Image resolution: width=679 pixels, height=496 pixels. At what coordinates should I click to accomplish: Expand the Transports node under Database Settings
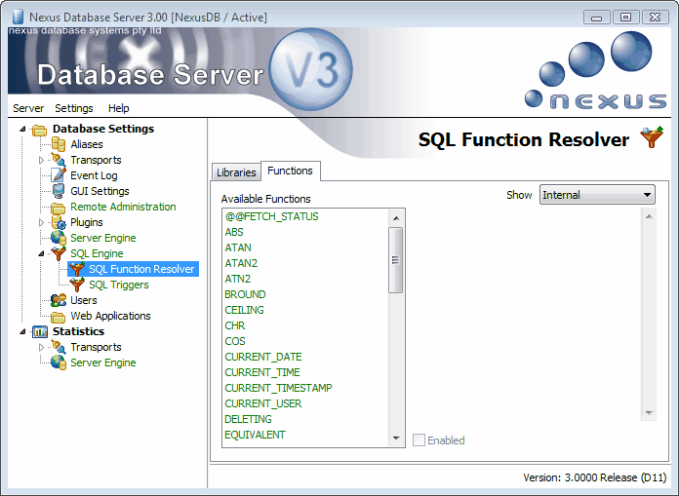point(42,160)
